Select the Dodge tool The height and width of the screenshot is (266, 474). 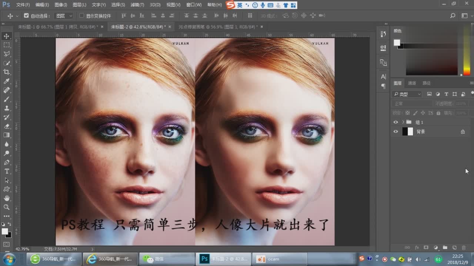coord(7,153)
